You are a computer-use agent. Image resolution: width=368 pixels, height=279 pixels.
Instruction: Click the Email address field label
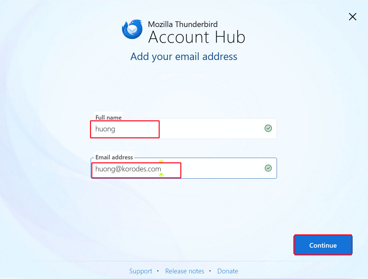tap(114, 157)
